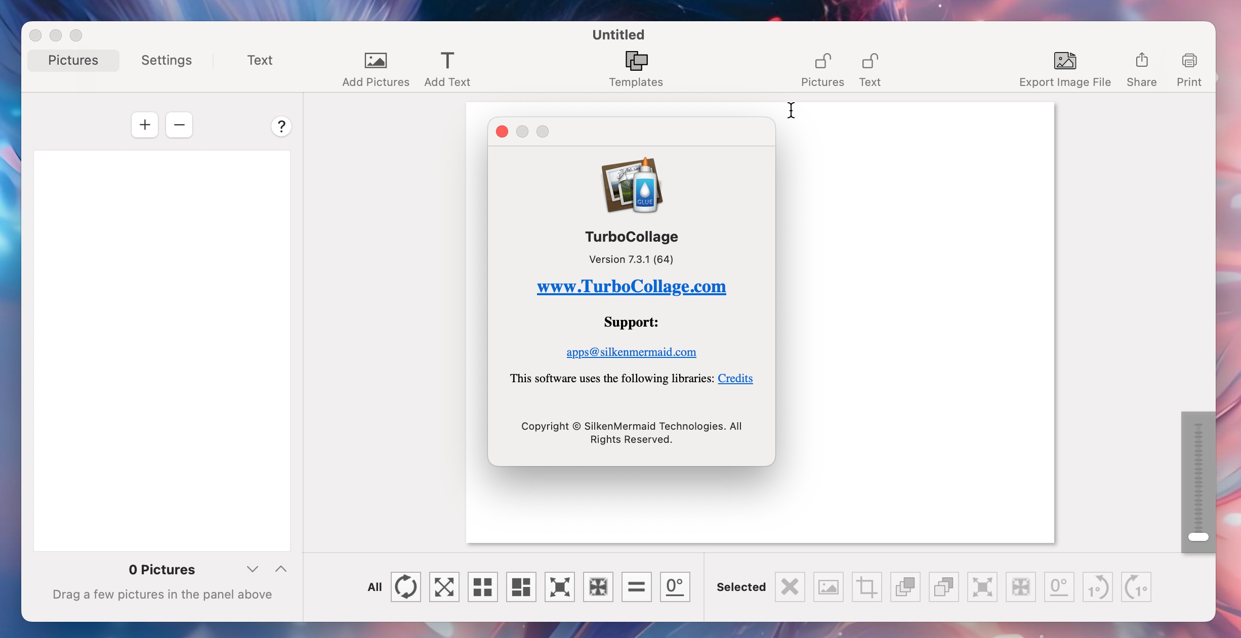Switch to the Pictures tab
Screen dimensions: 1241x638
[73, 60]
